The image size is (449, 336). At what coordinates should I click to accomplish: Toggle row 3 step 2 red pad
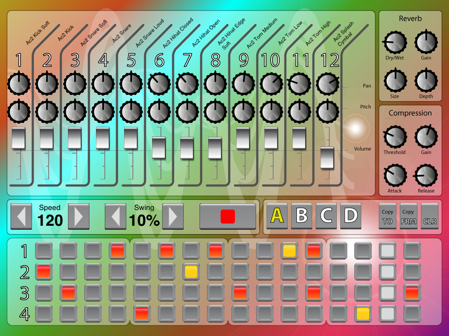coord(68,293)
